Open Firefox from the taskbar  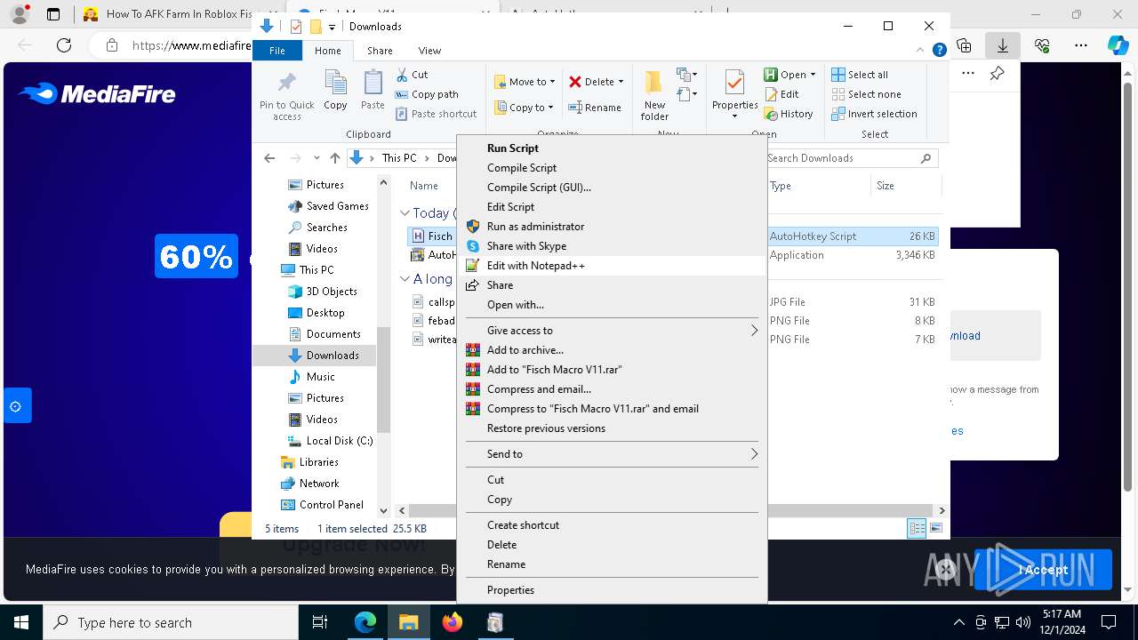453,622
